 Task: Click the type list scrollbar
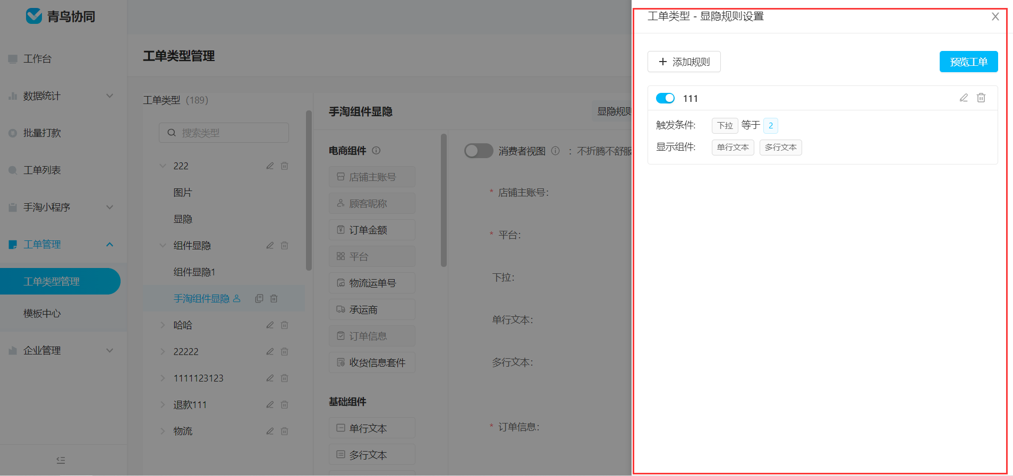tap(309, 190)
